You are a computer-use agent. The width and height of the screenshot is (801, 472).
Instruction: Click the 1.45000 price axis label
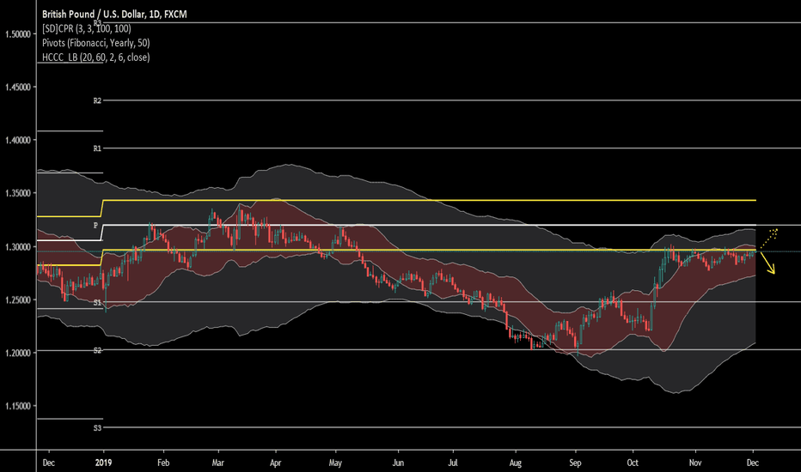tap(19, 88)
